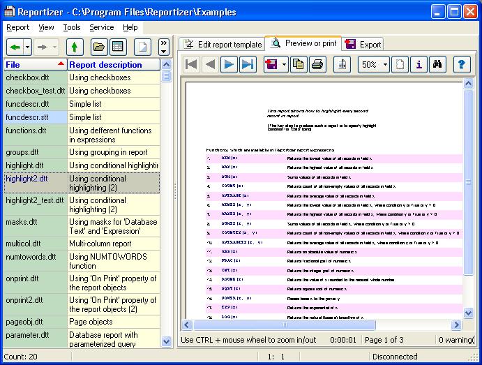Open the Tools menu
This screenshot has width=482, height=365.
coord(72,27)
